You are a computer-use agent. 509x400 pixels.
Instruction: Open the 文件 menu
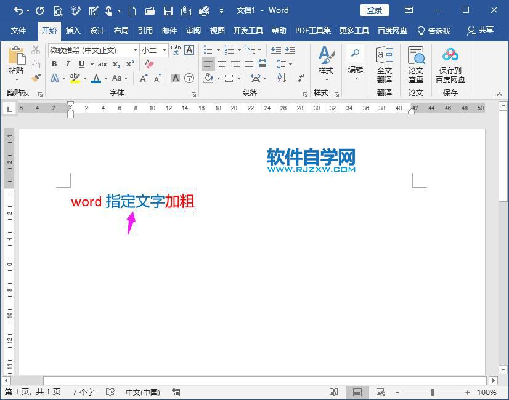[x=19, y=30]
